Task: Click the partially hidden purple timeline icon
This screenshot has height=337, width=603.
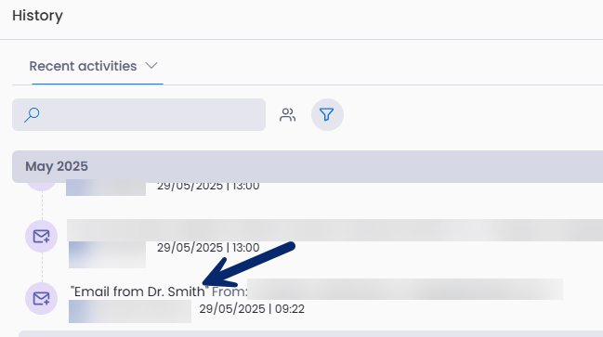Action: (x=41, y=187)
